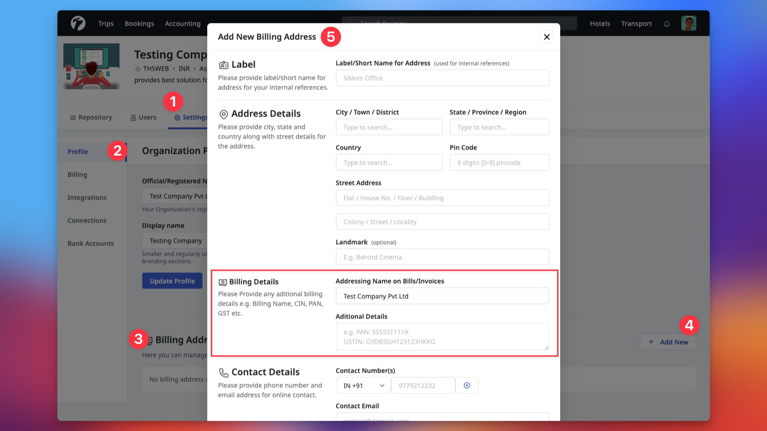Image resolution: width=767 pixels, height=431 pixels.
Task: Switch to the Billing section in the sidebar
Action: pyautogui.click(x=77, y=174)
